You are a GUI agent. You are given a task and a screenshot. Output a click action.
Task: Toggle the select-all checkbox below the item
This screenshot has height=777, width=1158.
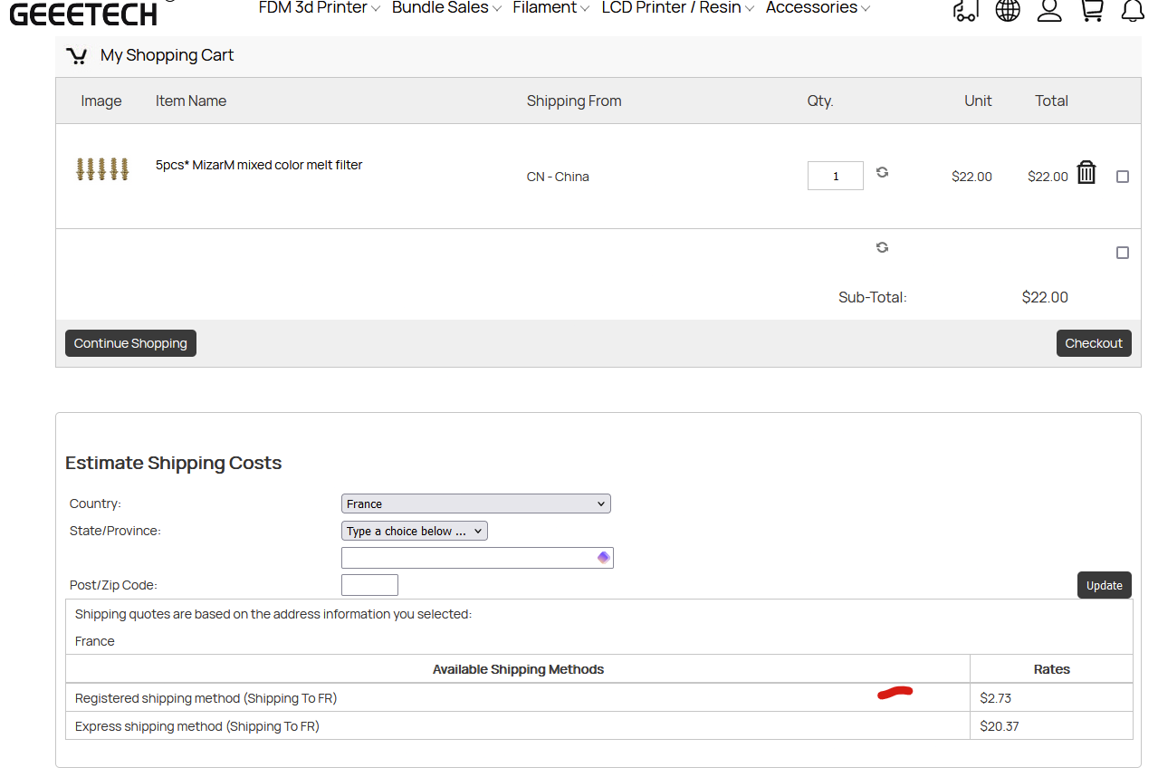[x=1123, y=254]
